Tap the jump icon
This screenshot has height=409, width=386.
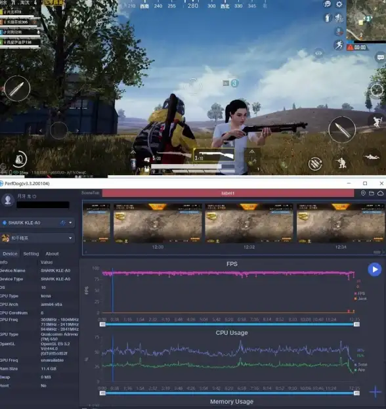377,121
